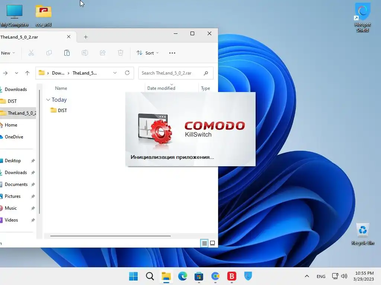Viewport: 381px width, 285px height.
Task: Open pinned Documents in sidebar
Action: pyautogui.click(x=16, y=184)
